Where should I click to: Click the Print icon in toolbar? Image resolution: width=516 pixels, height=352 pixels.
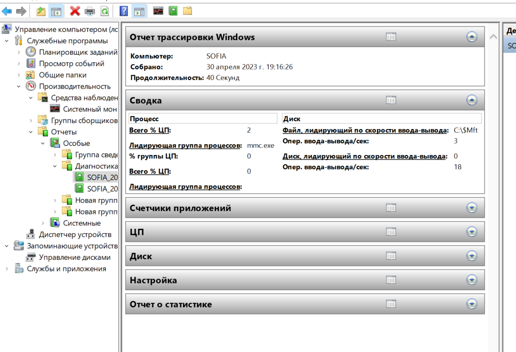[90, 12]
